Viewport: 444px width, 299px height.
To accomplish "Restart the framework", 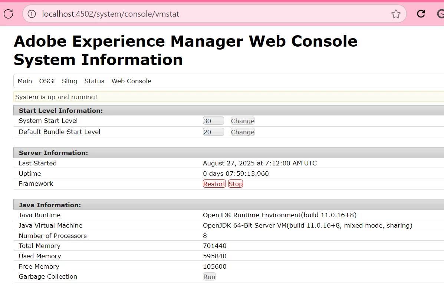I will tap(214, 184).
